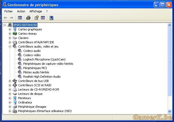The width and height of the screenshot is (174, 122).
Task: Select Périphériques MCI entry
Action: [x=35, y=68]
